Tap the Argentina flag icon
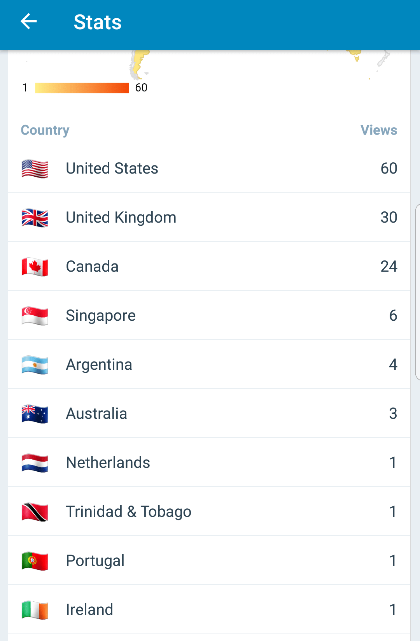 (x=35, y=365)
